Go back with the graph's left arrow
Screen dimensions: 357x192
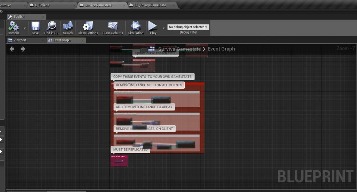tap(12, 49)
